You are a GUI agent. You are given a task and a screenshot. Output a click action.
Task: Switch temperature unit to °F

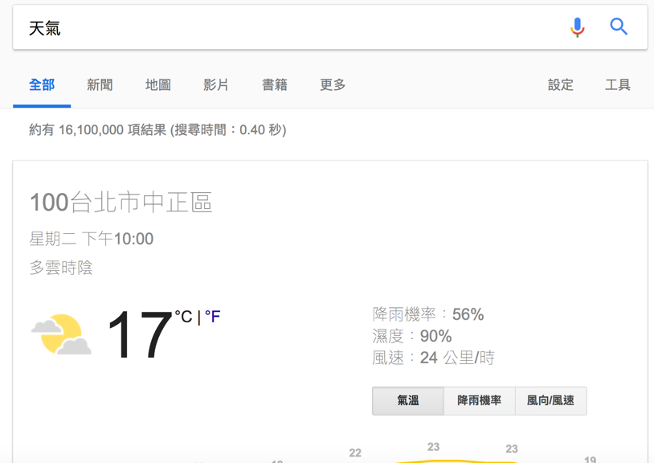tap(212, 317)
